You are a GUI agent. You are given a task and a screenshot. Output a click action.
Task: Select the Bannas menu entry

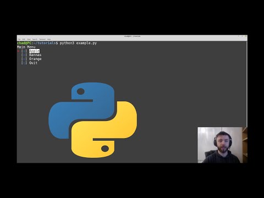[35, 55]
